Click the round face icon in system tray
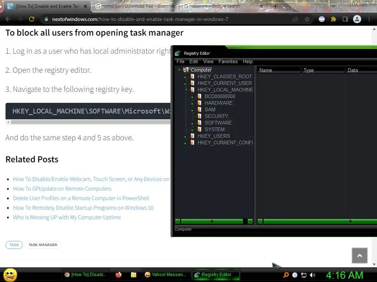377x282 pixels. click(x=295, y=275)
